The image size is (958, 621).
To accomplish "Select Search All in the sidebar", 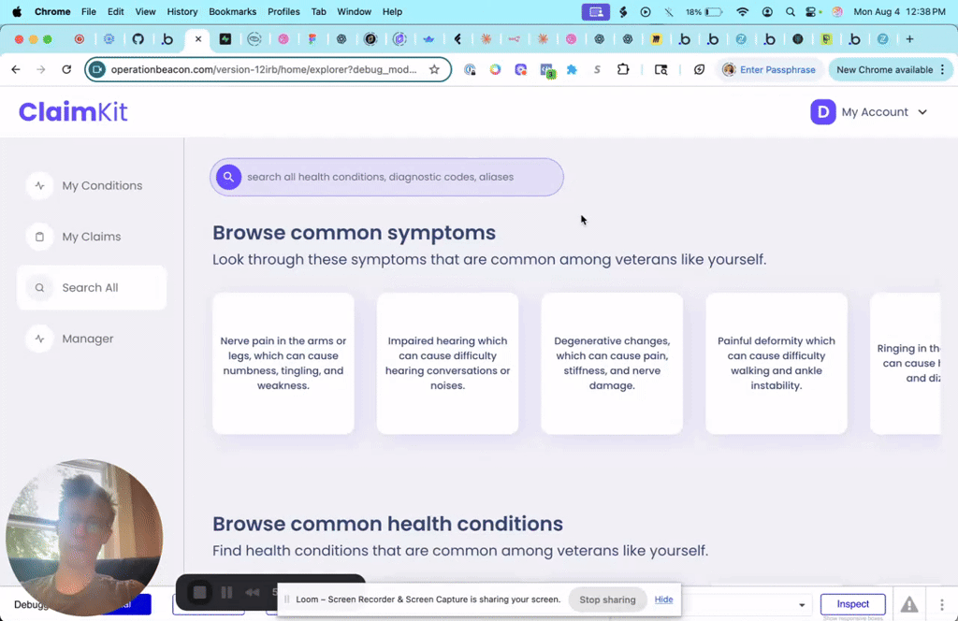I will (x=92, y=288).
